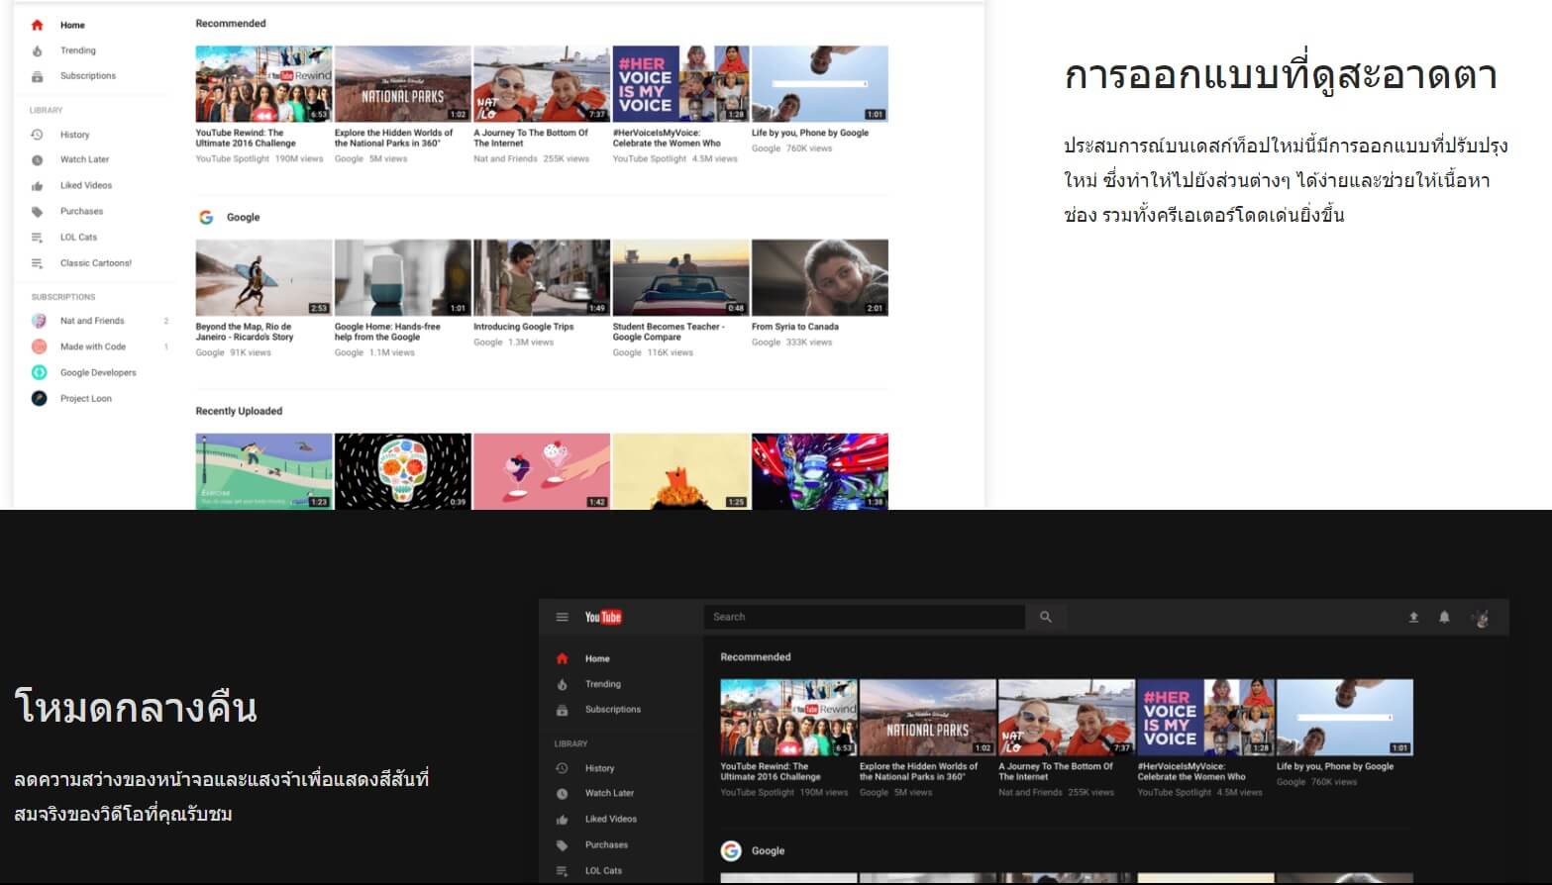Open the notification bell in dark mode header

[1444, 616]
